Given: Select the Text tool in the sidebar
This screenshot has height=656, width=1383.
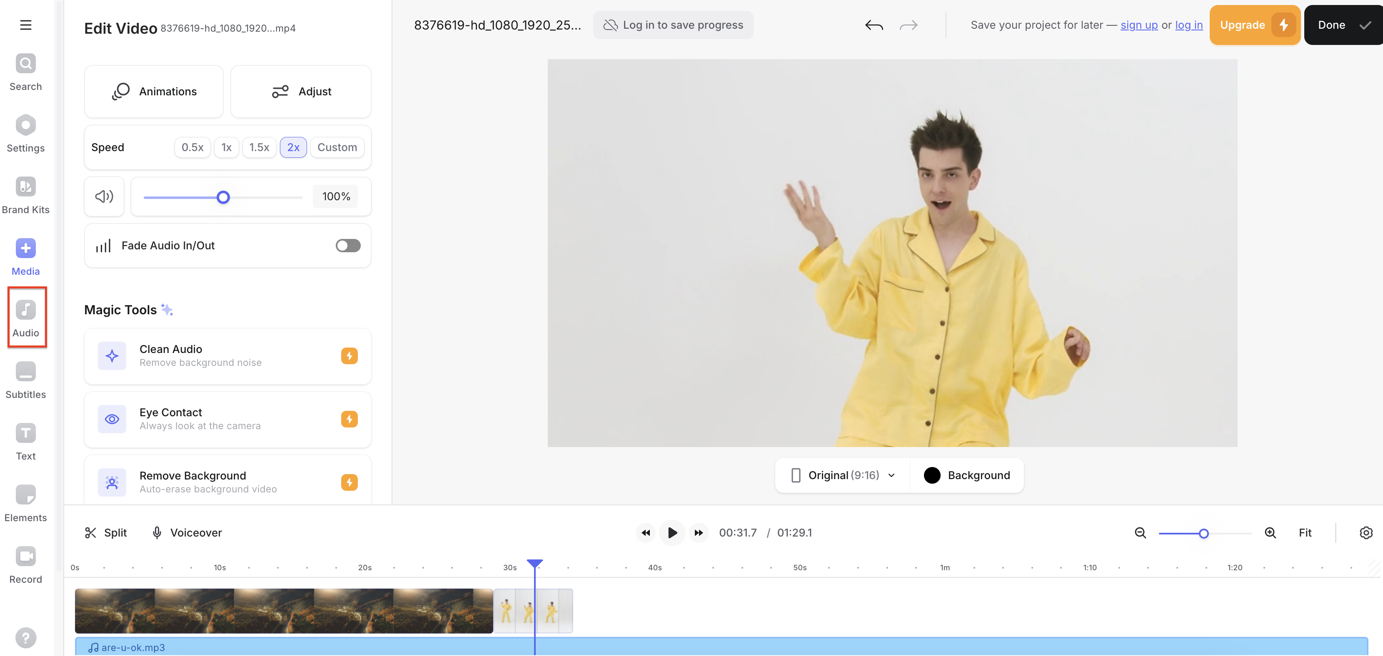Looking at the screenshot, I should tap(25, 440).
